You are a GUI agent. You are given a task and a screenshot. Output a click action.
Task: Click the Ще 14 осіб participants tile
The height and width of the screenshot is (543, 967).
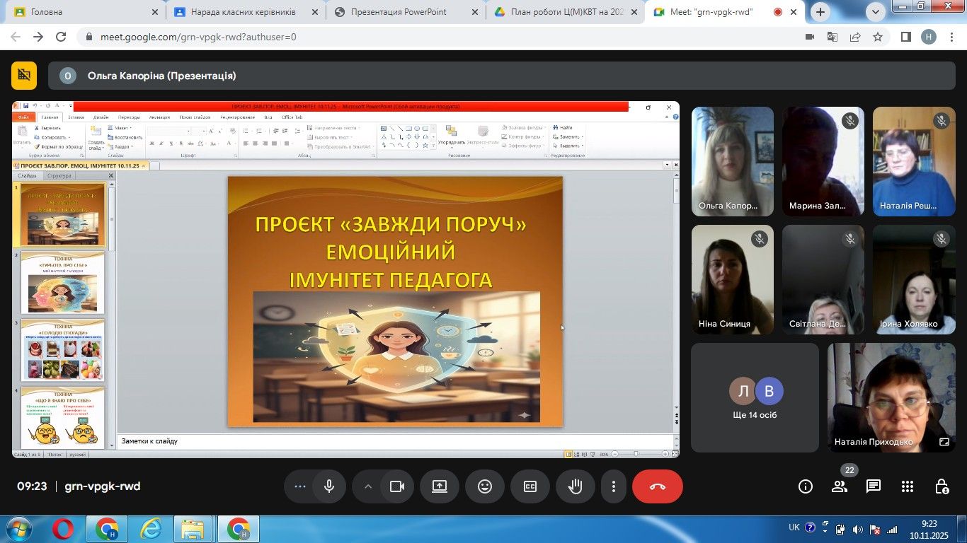[x=755, y=398]
